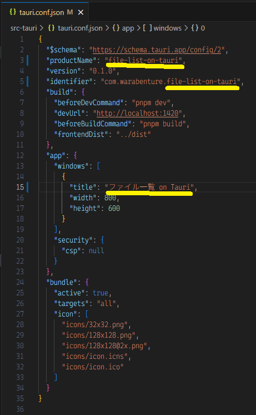Place cursor on the title string value

149,187
